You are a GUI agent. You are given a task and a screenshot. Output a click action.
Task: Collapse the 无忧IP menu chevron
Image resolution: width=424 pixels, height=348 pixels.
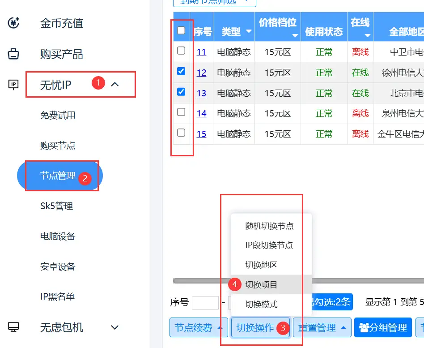point(115,84)
